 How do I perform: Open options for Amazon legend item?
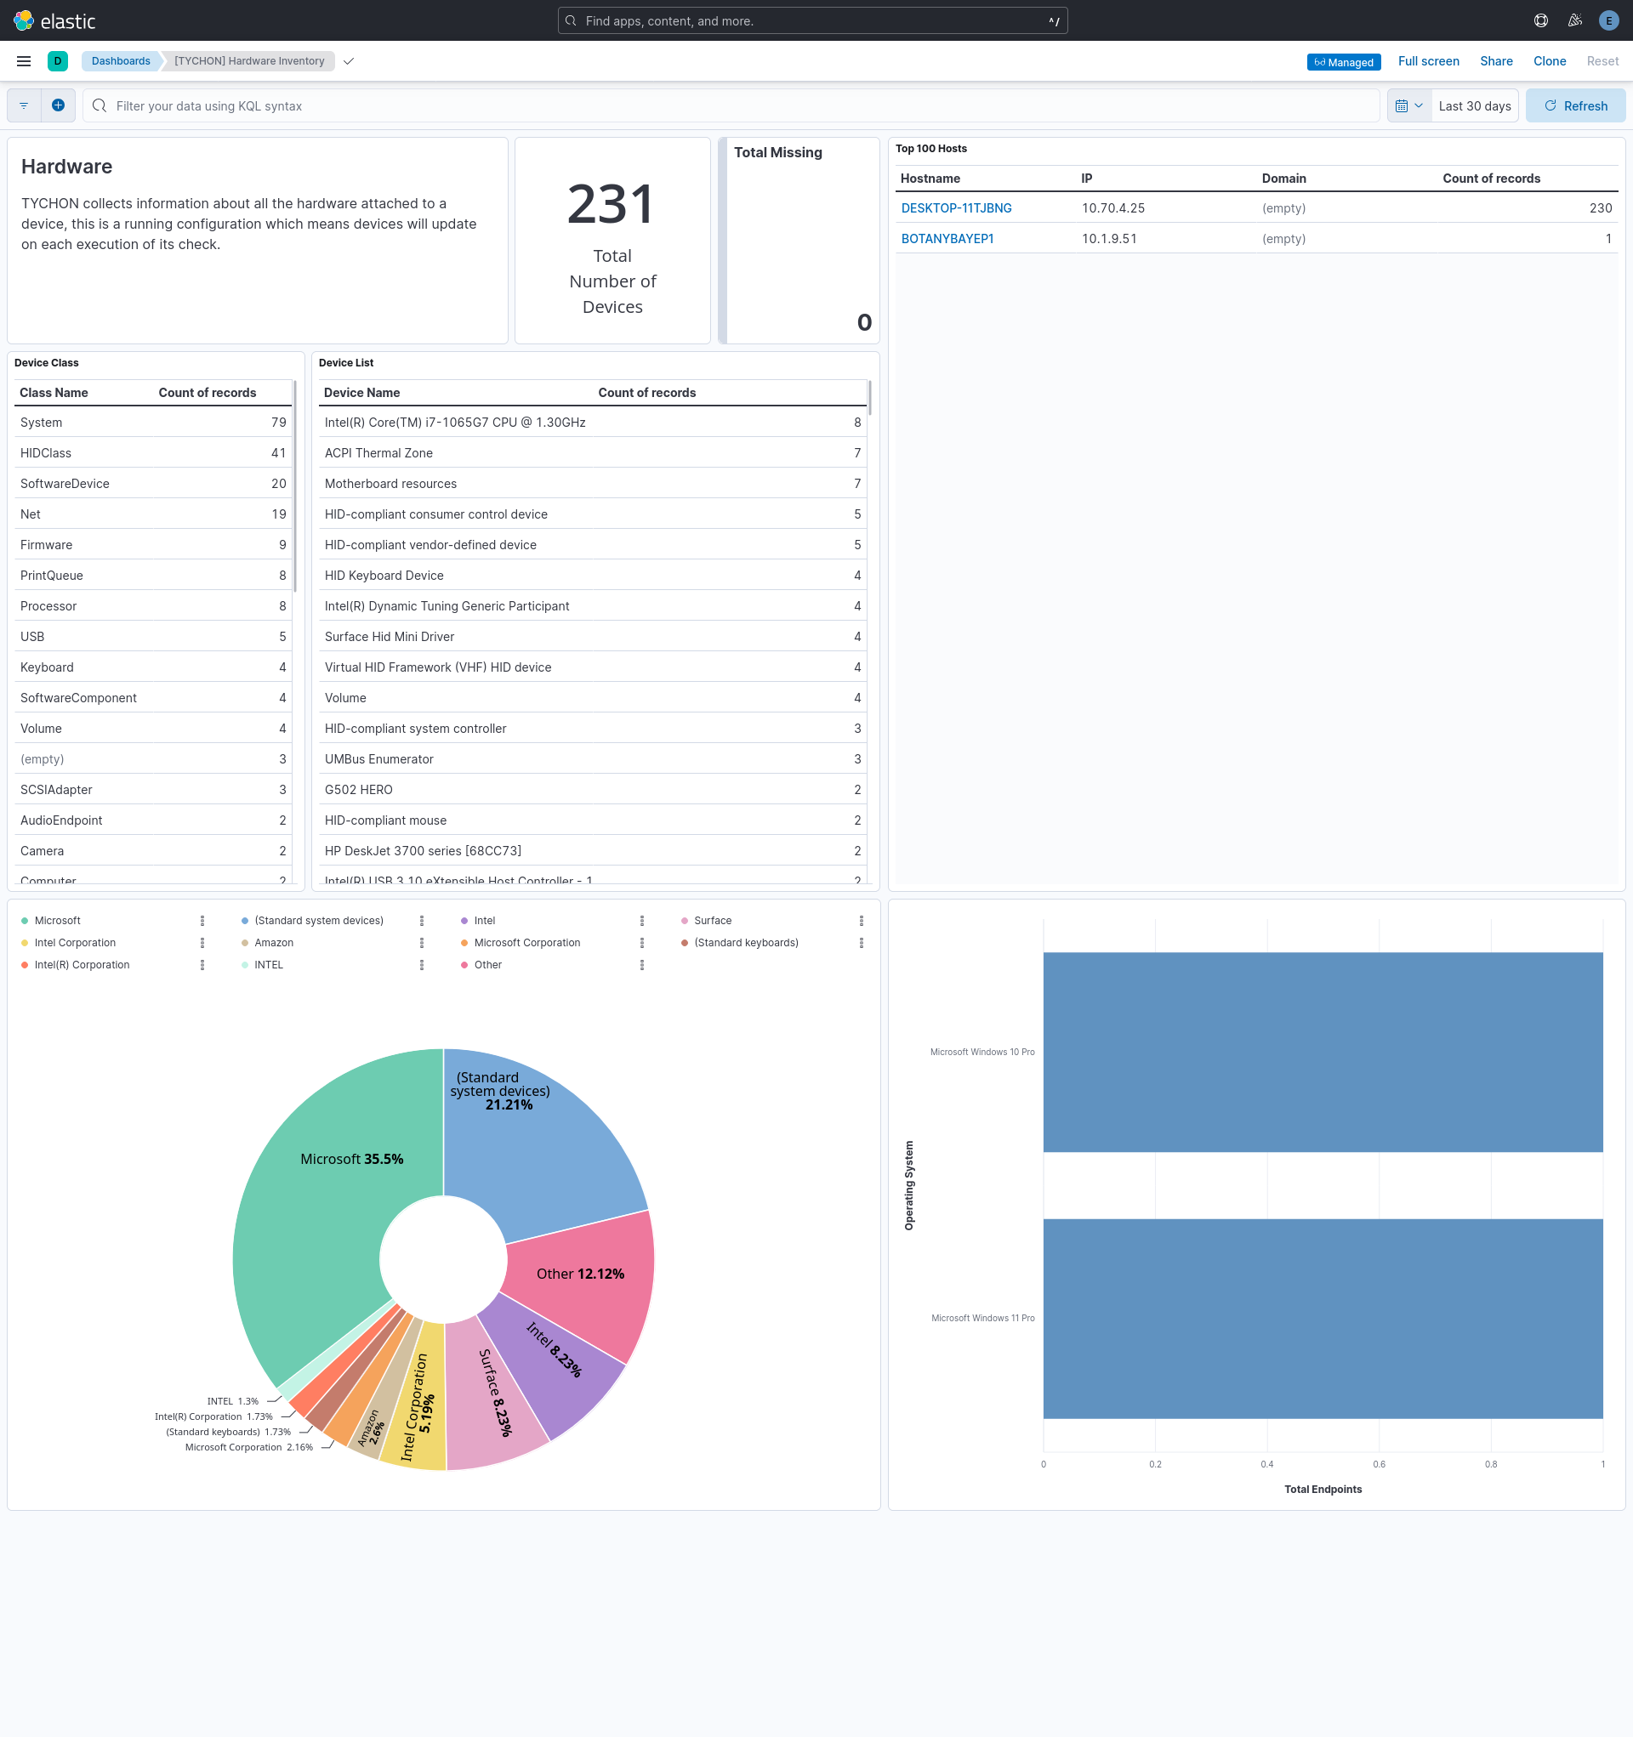[x=421, y=943]
